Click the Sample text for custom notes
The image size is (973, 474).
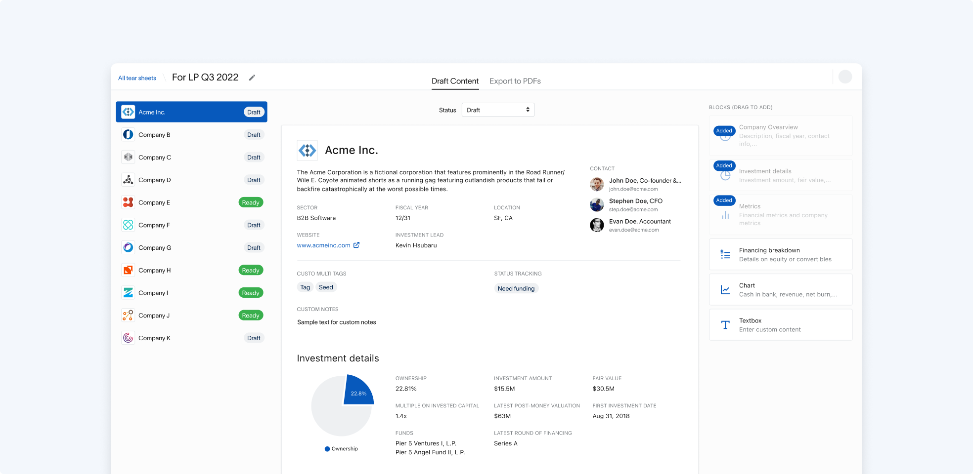point(337,322)
